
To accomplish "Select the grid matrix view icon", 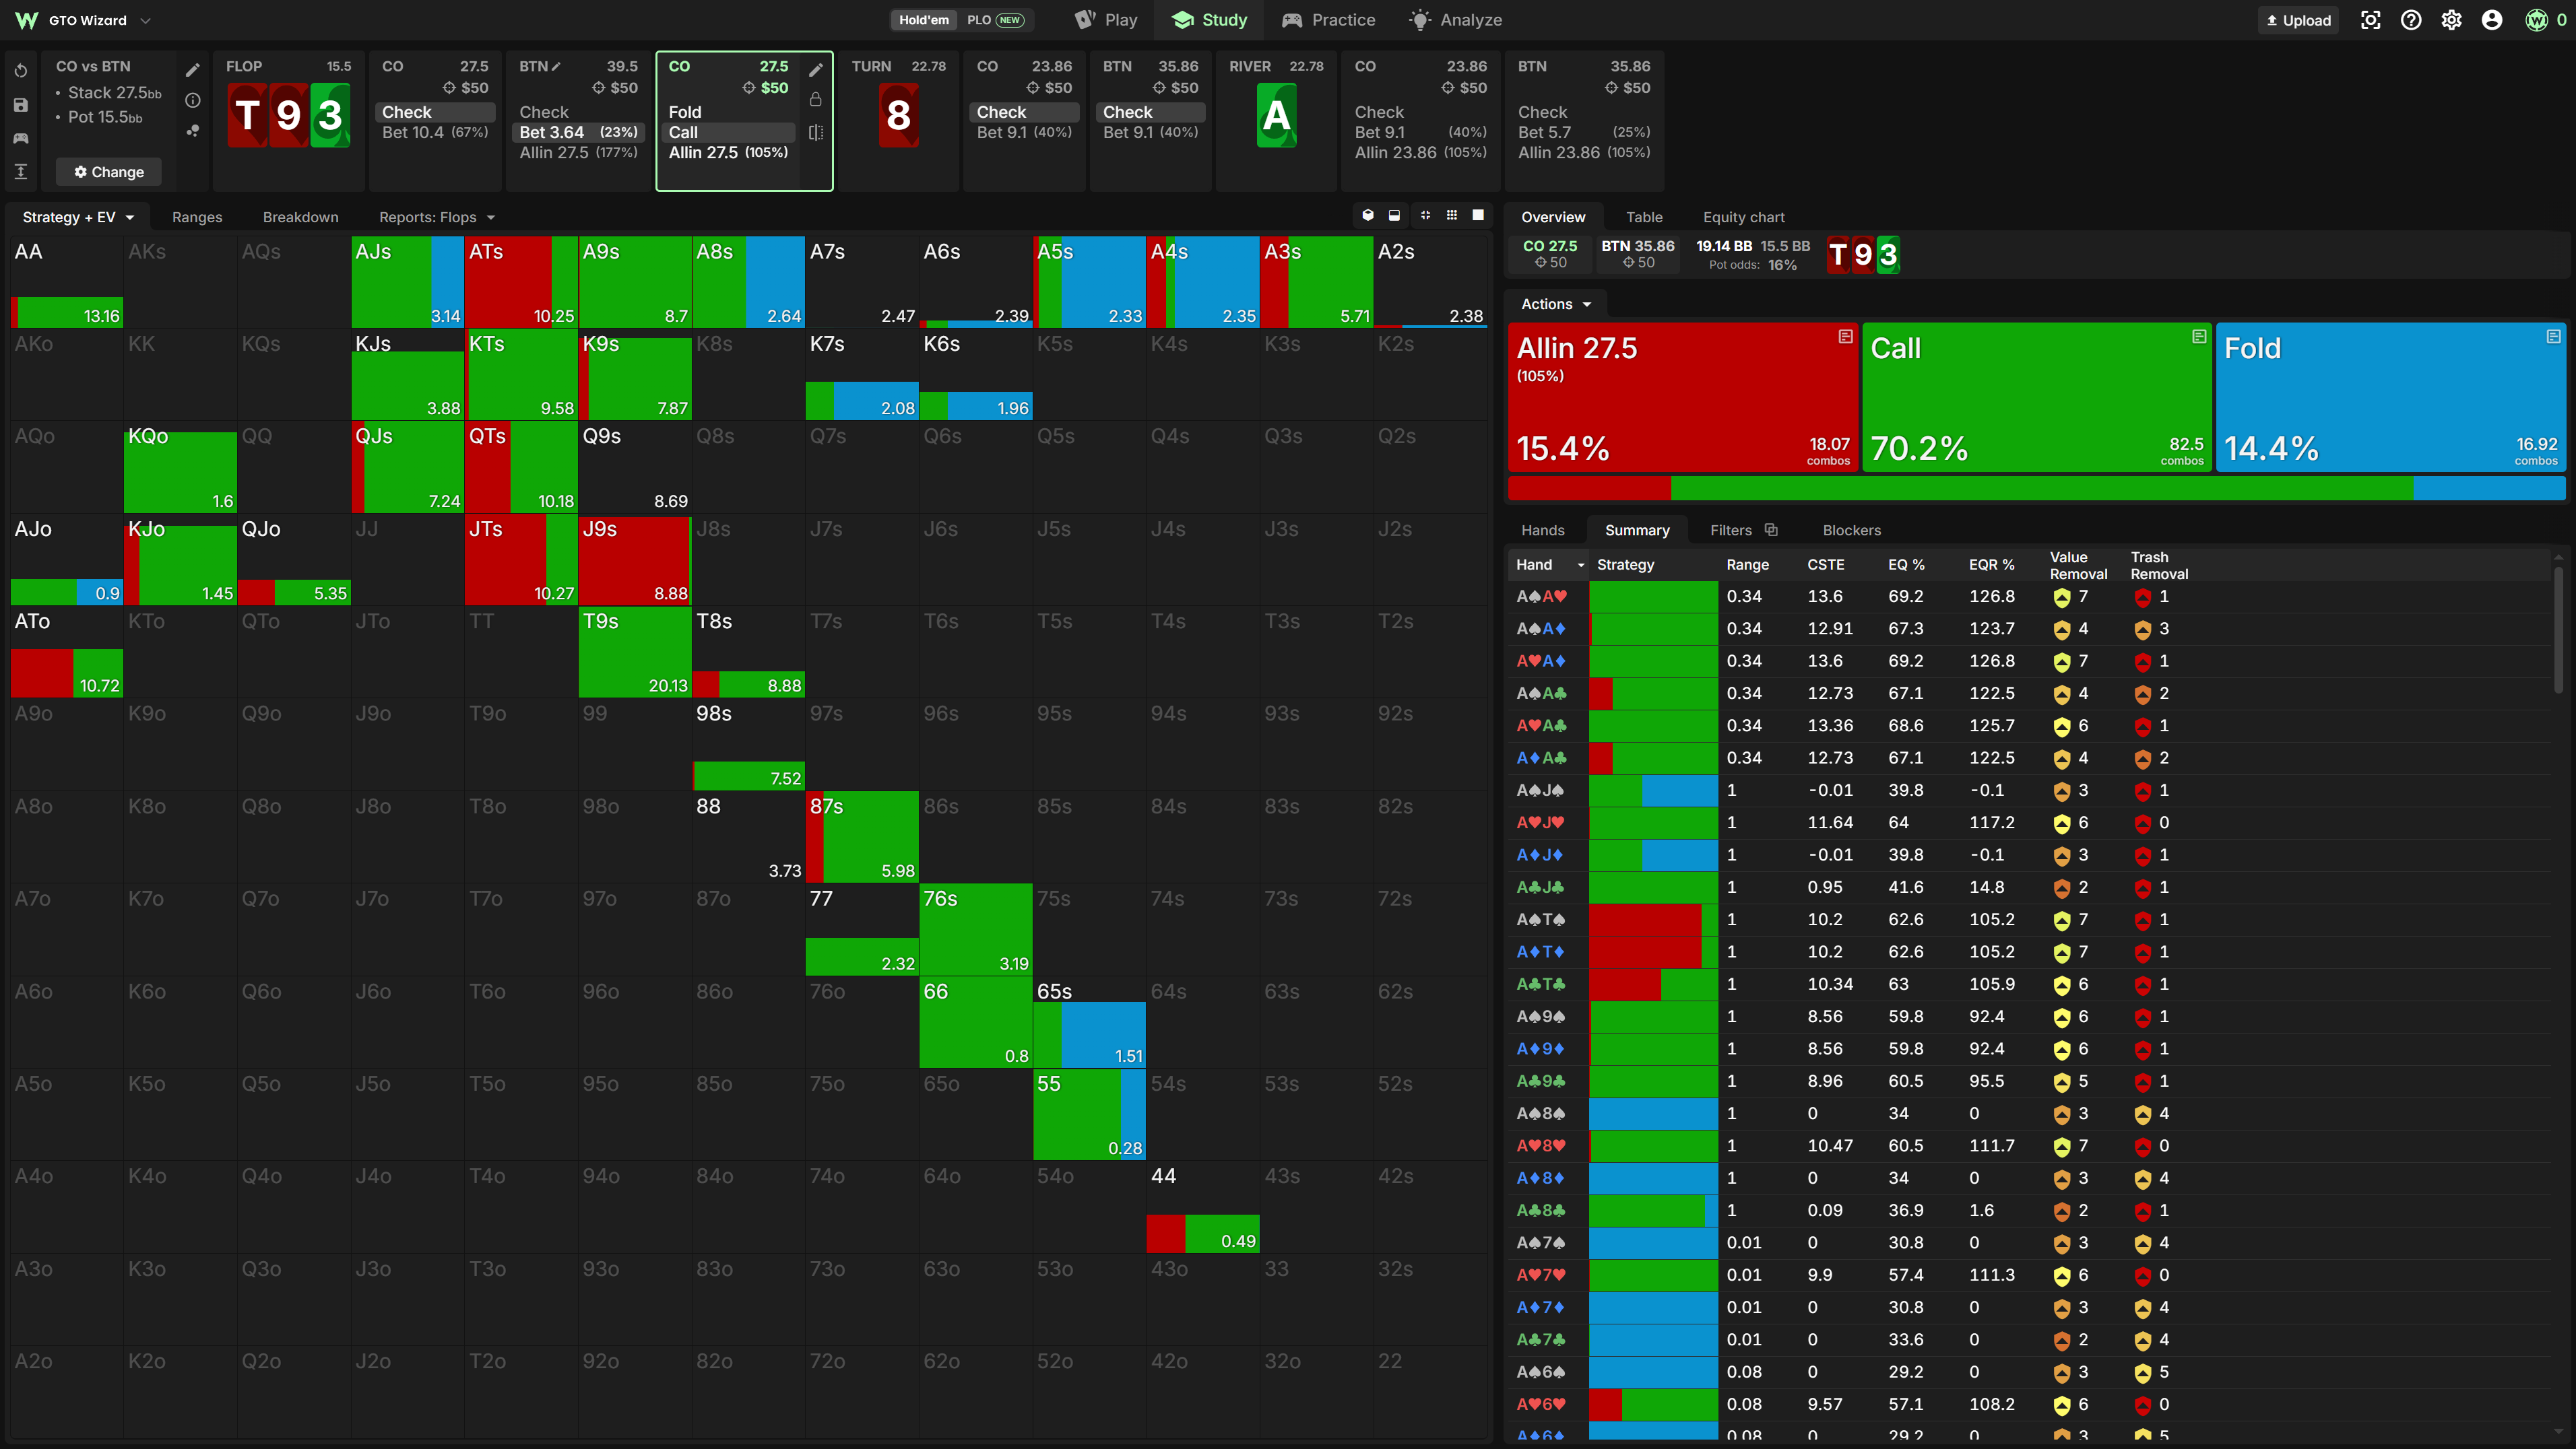I will 1452,215.
